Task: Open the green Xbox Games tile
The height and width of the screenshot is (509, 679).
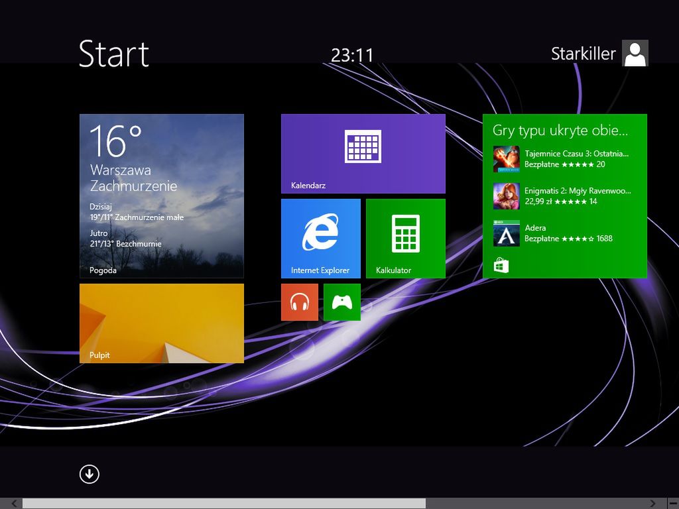Action: point(341,302)
